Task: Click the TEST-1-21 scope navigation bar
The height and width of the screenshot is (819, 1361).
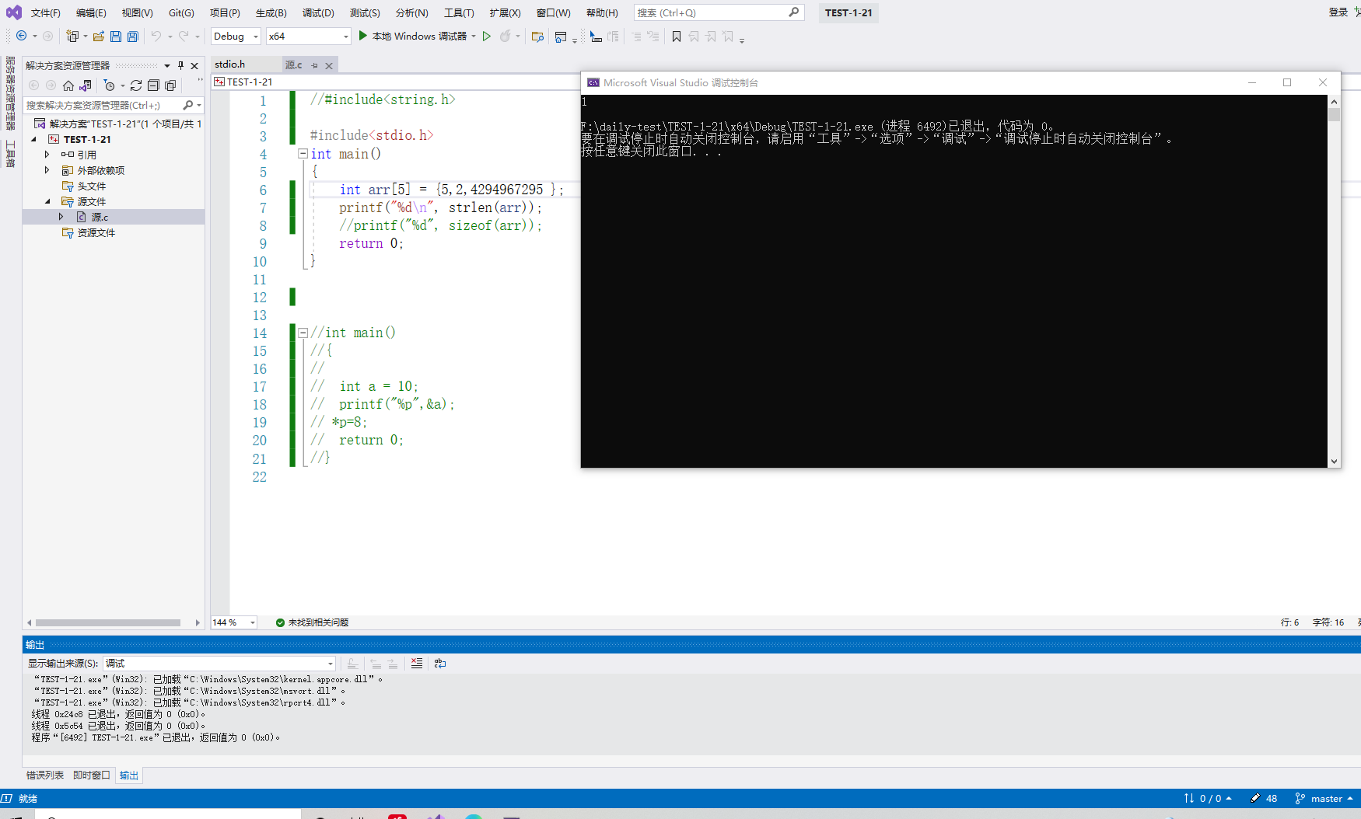Action: tap(395, 82)
